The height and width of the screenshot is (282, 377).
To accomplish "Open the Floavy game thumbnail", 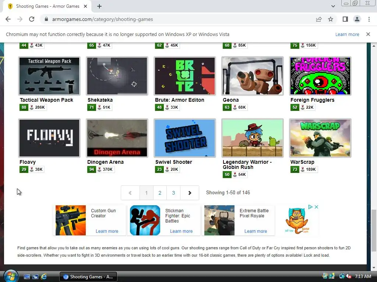I will click(49, 138).
